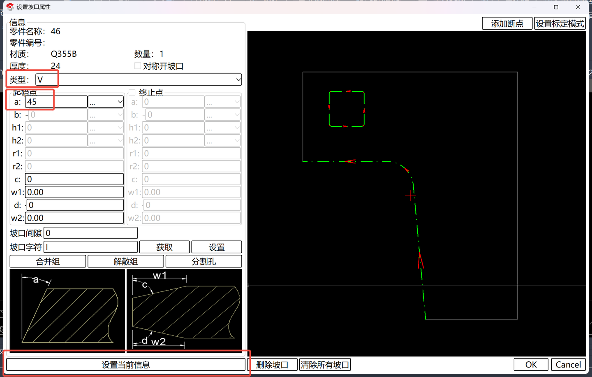The height and width of the screenshot is (377, 592).
Task: Click the 合并组 button
Action: tap(48, 261)
